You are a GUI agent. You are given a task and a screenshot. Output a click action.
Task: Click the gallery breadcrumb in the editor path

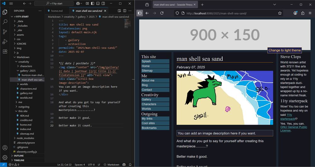(x=82, y=17)
